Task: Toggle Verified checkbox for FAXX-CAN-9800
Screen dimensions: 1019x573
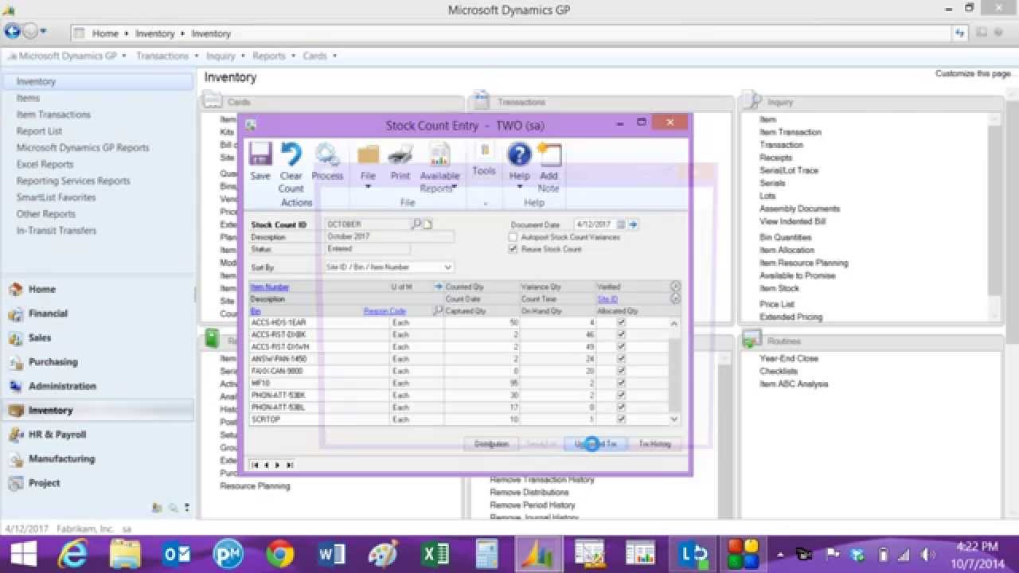Action: (x=621, y=371)
